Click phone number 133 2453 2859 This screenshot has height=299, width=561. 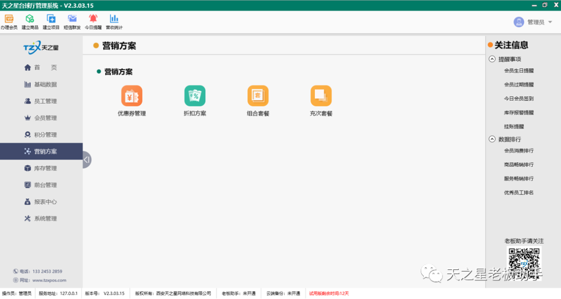[x=47, y=272]
